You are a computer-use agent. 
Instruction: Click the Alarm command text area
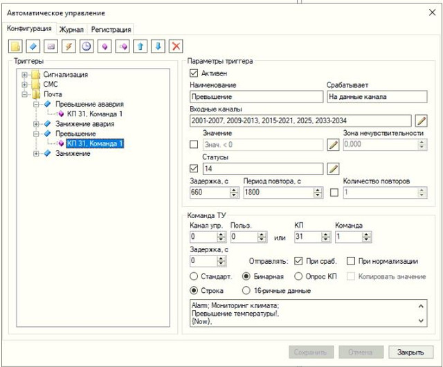click(x=308, y=313)
